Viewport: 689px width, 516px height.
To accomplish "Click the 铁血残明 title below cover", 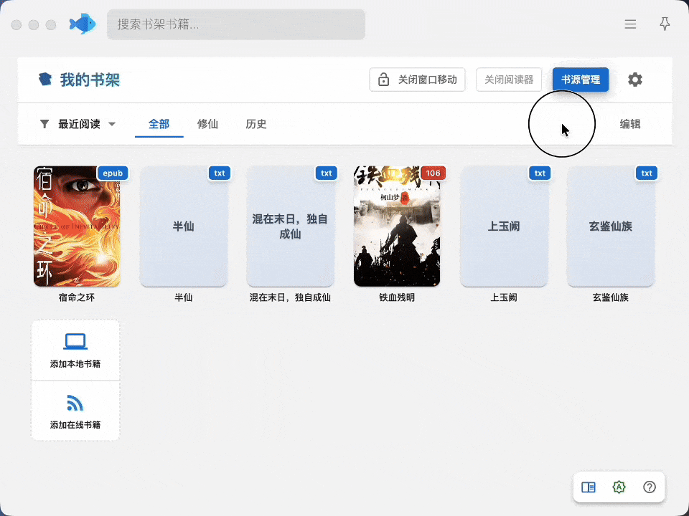I will coord(397,297).
